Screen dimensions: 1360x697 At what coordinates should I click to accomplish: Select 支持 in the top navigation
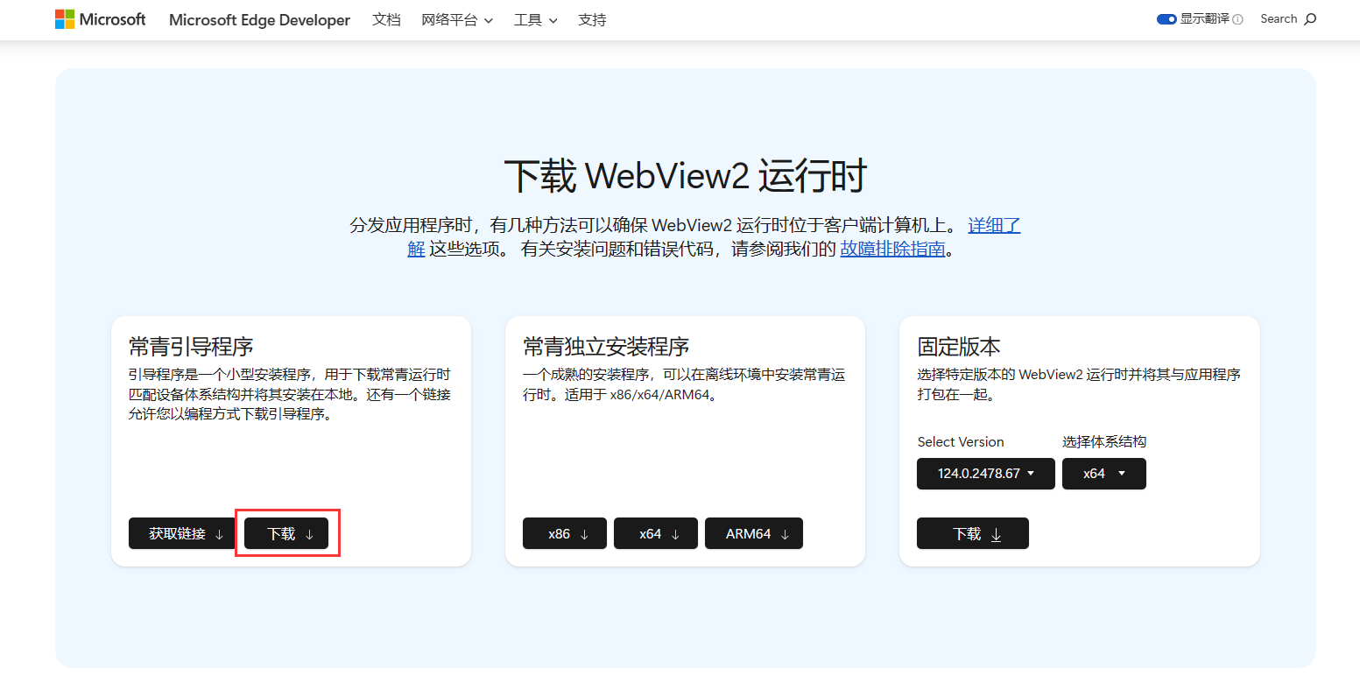592,20
